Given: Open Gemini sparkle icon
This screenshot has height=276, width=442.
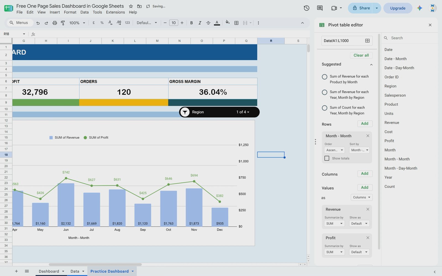Looking at the screenshot, I should point(420,8).
